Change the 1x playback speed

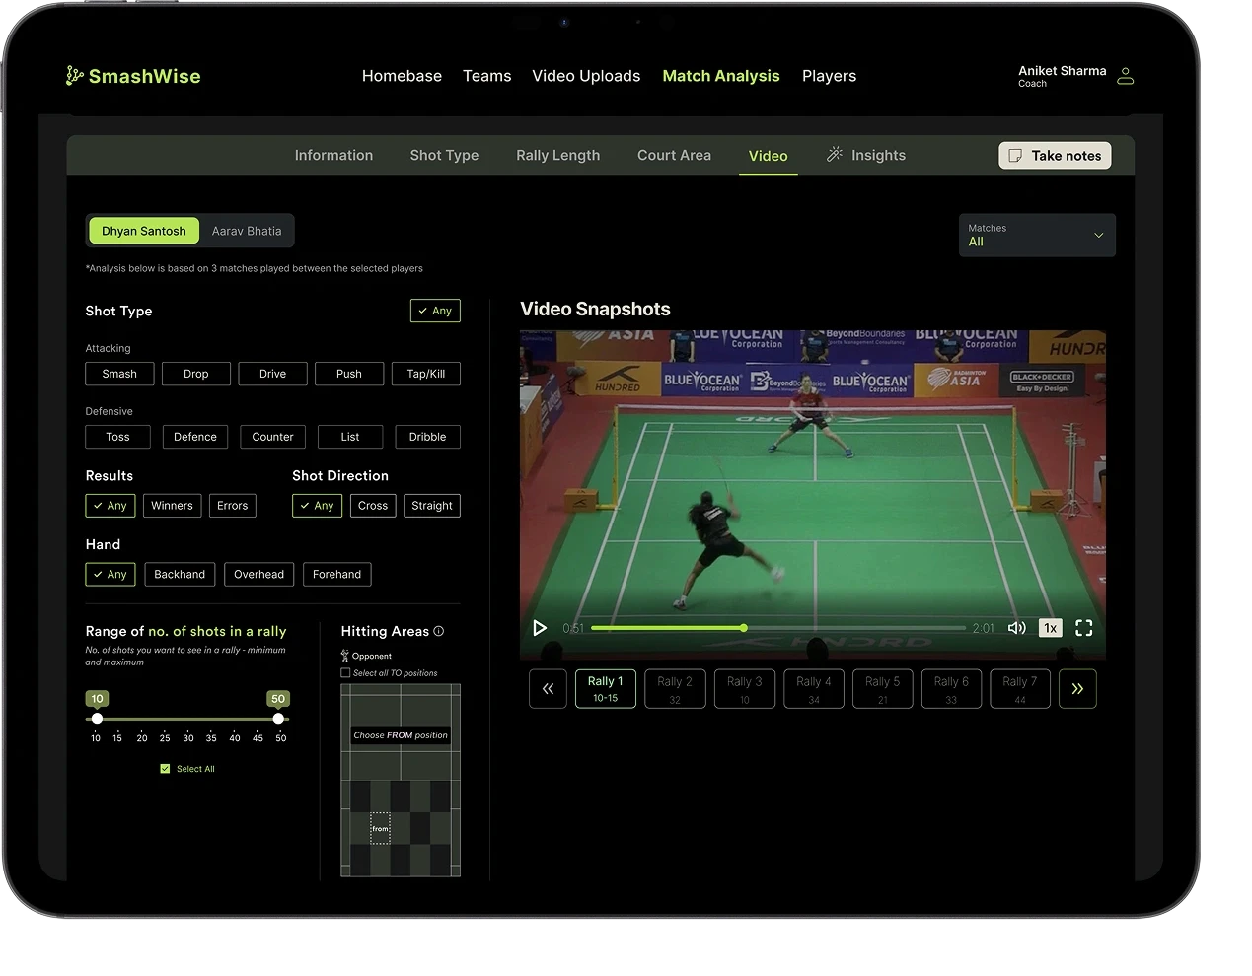pos(1051,628)
